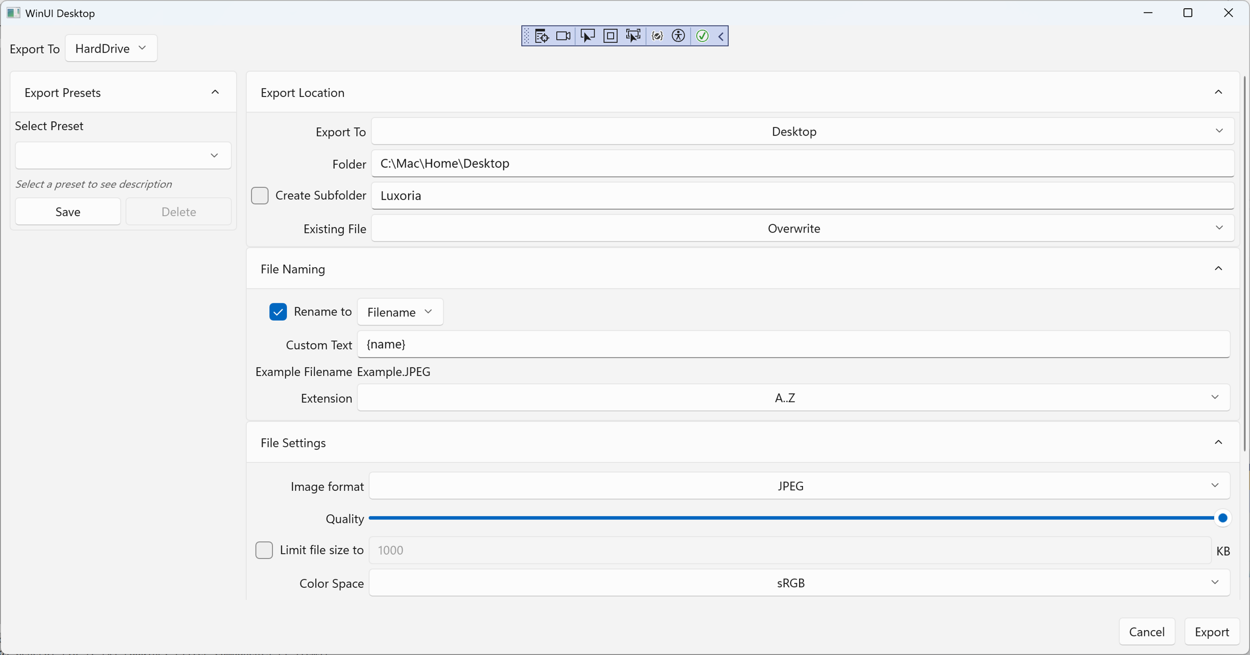Collapse debug toolbar with left chevron
The height and width of the screenshot is (655, 1250).
(721, 36)
